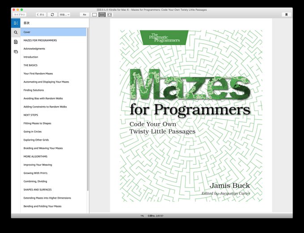Image resolution: width=304 pixels, height=233 pixels.
Task: Click the 1% reading progress indicator
Action: (142, 216)
